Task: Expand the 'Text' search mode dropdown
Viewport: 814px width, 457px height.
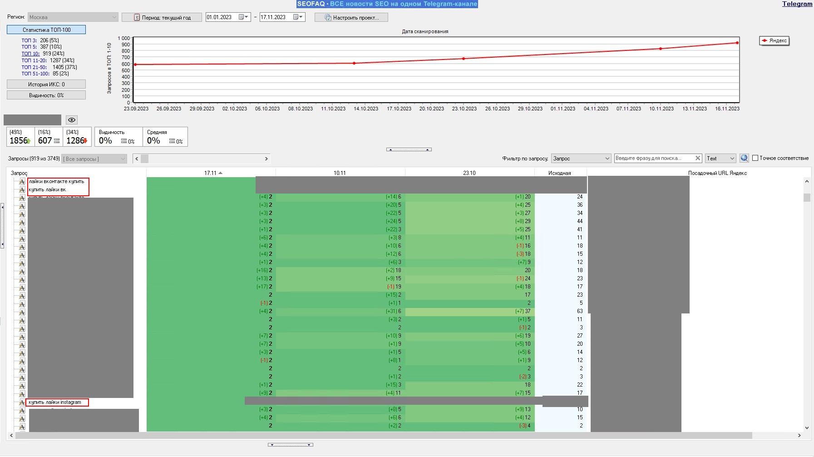Action: 720,159
